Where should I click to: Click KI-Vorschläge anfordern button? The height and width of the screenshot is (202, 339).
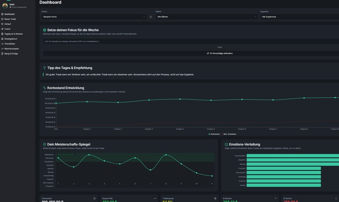[x=219, y=53]
